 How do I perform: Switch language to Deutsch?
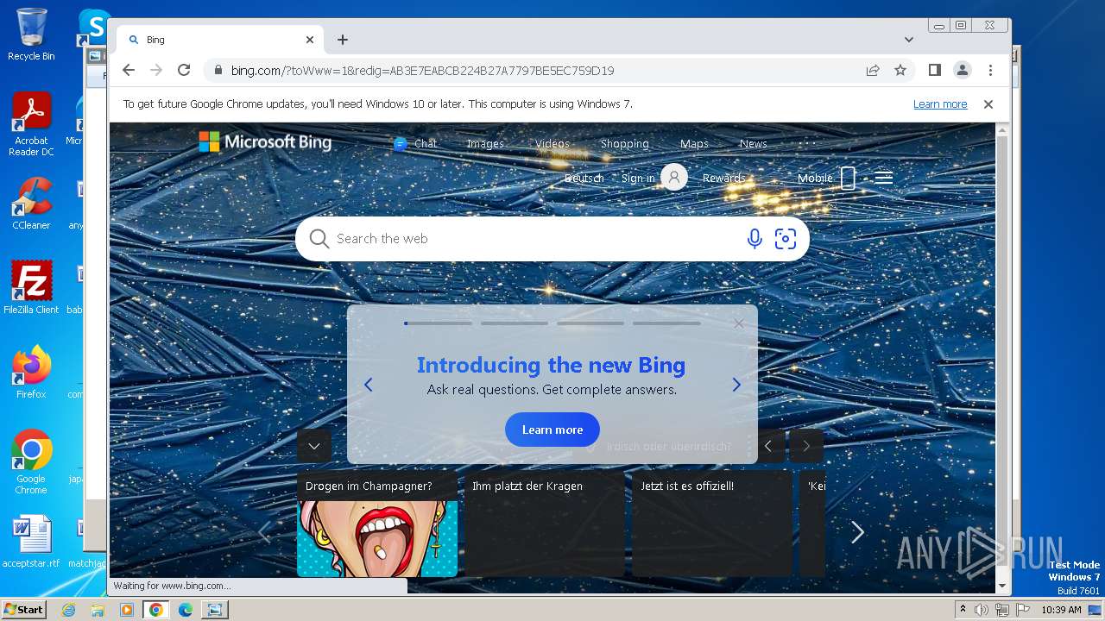pos(584,179)
